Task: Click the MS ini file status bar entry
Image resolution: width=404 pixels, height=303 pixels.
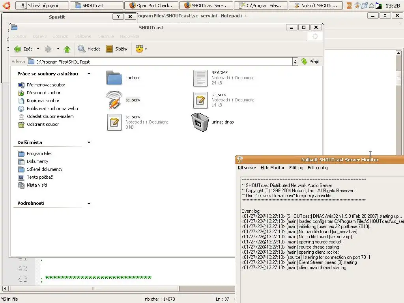Action: [x=9, y=299]
